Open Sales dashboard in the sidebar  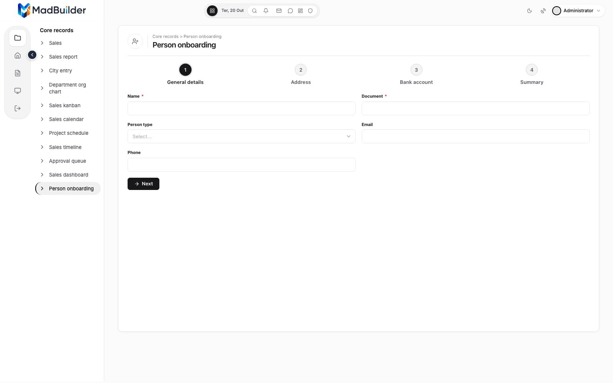coord(68,175)
